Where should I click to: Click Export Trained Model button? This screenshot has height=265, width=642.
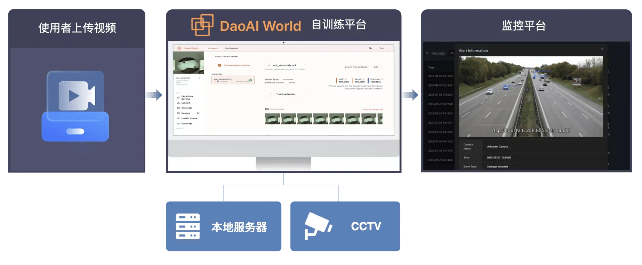pyautogui.click(x=356, y=67)
